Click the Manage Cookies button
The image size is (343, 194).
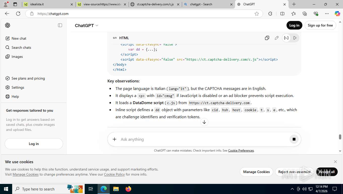tap(256, 172)
